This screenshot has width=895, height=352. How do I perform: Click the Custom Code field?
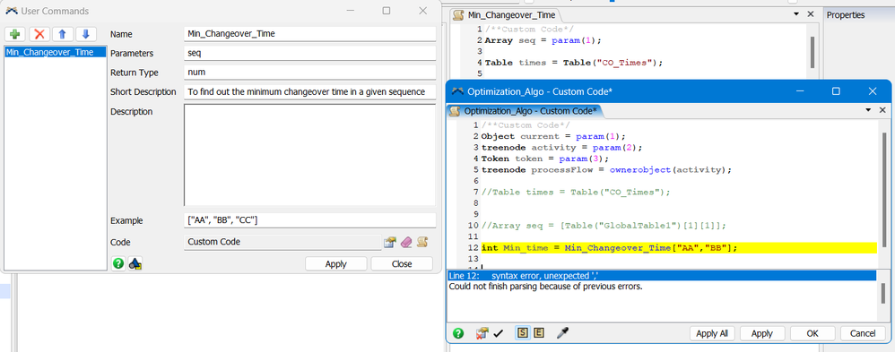[x=282, y=242]
